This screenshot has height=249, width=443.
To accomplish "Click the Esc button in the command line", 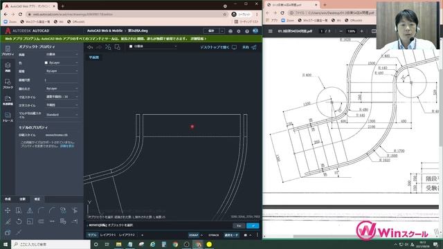I will (x=239, y=225).
